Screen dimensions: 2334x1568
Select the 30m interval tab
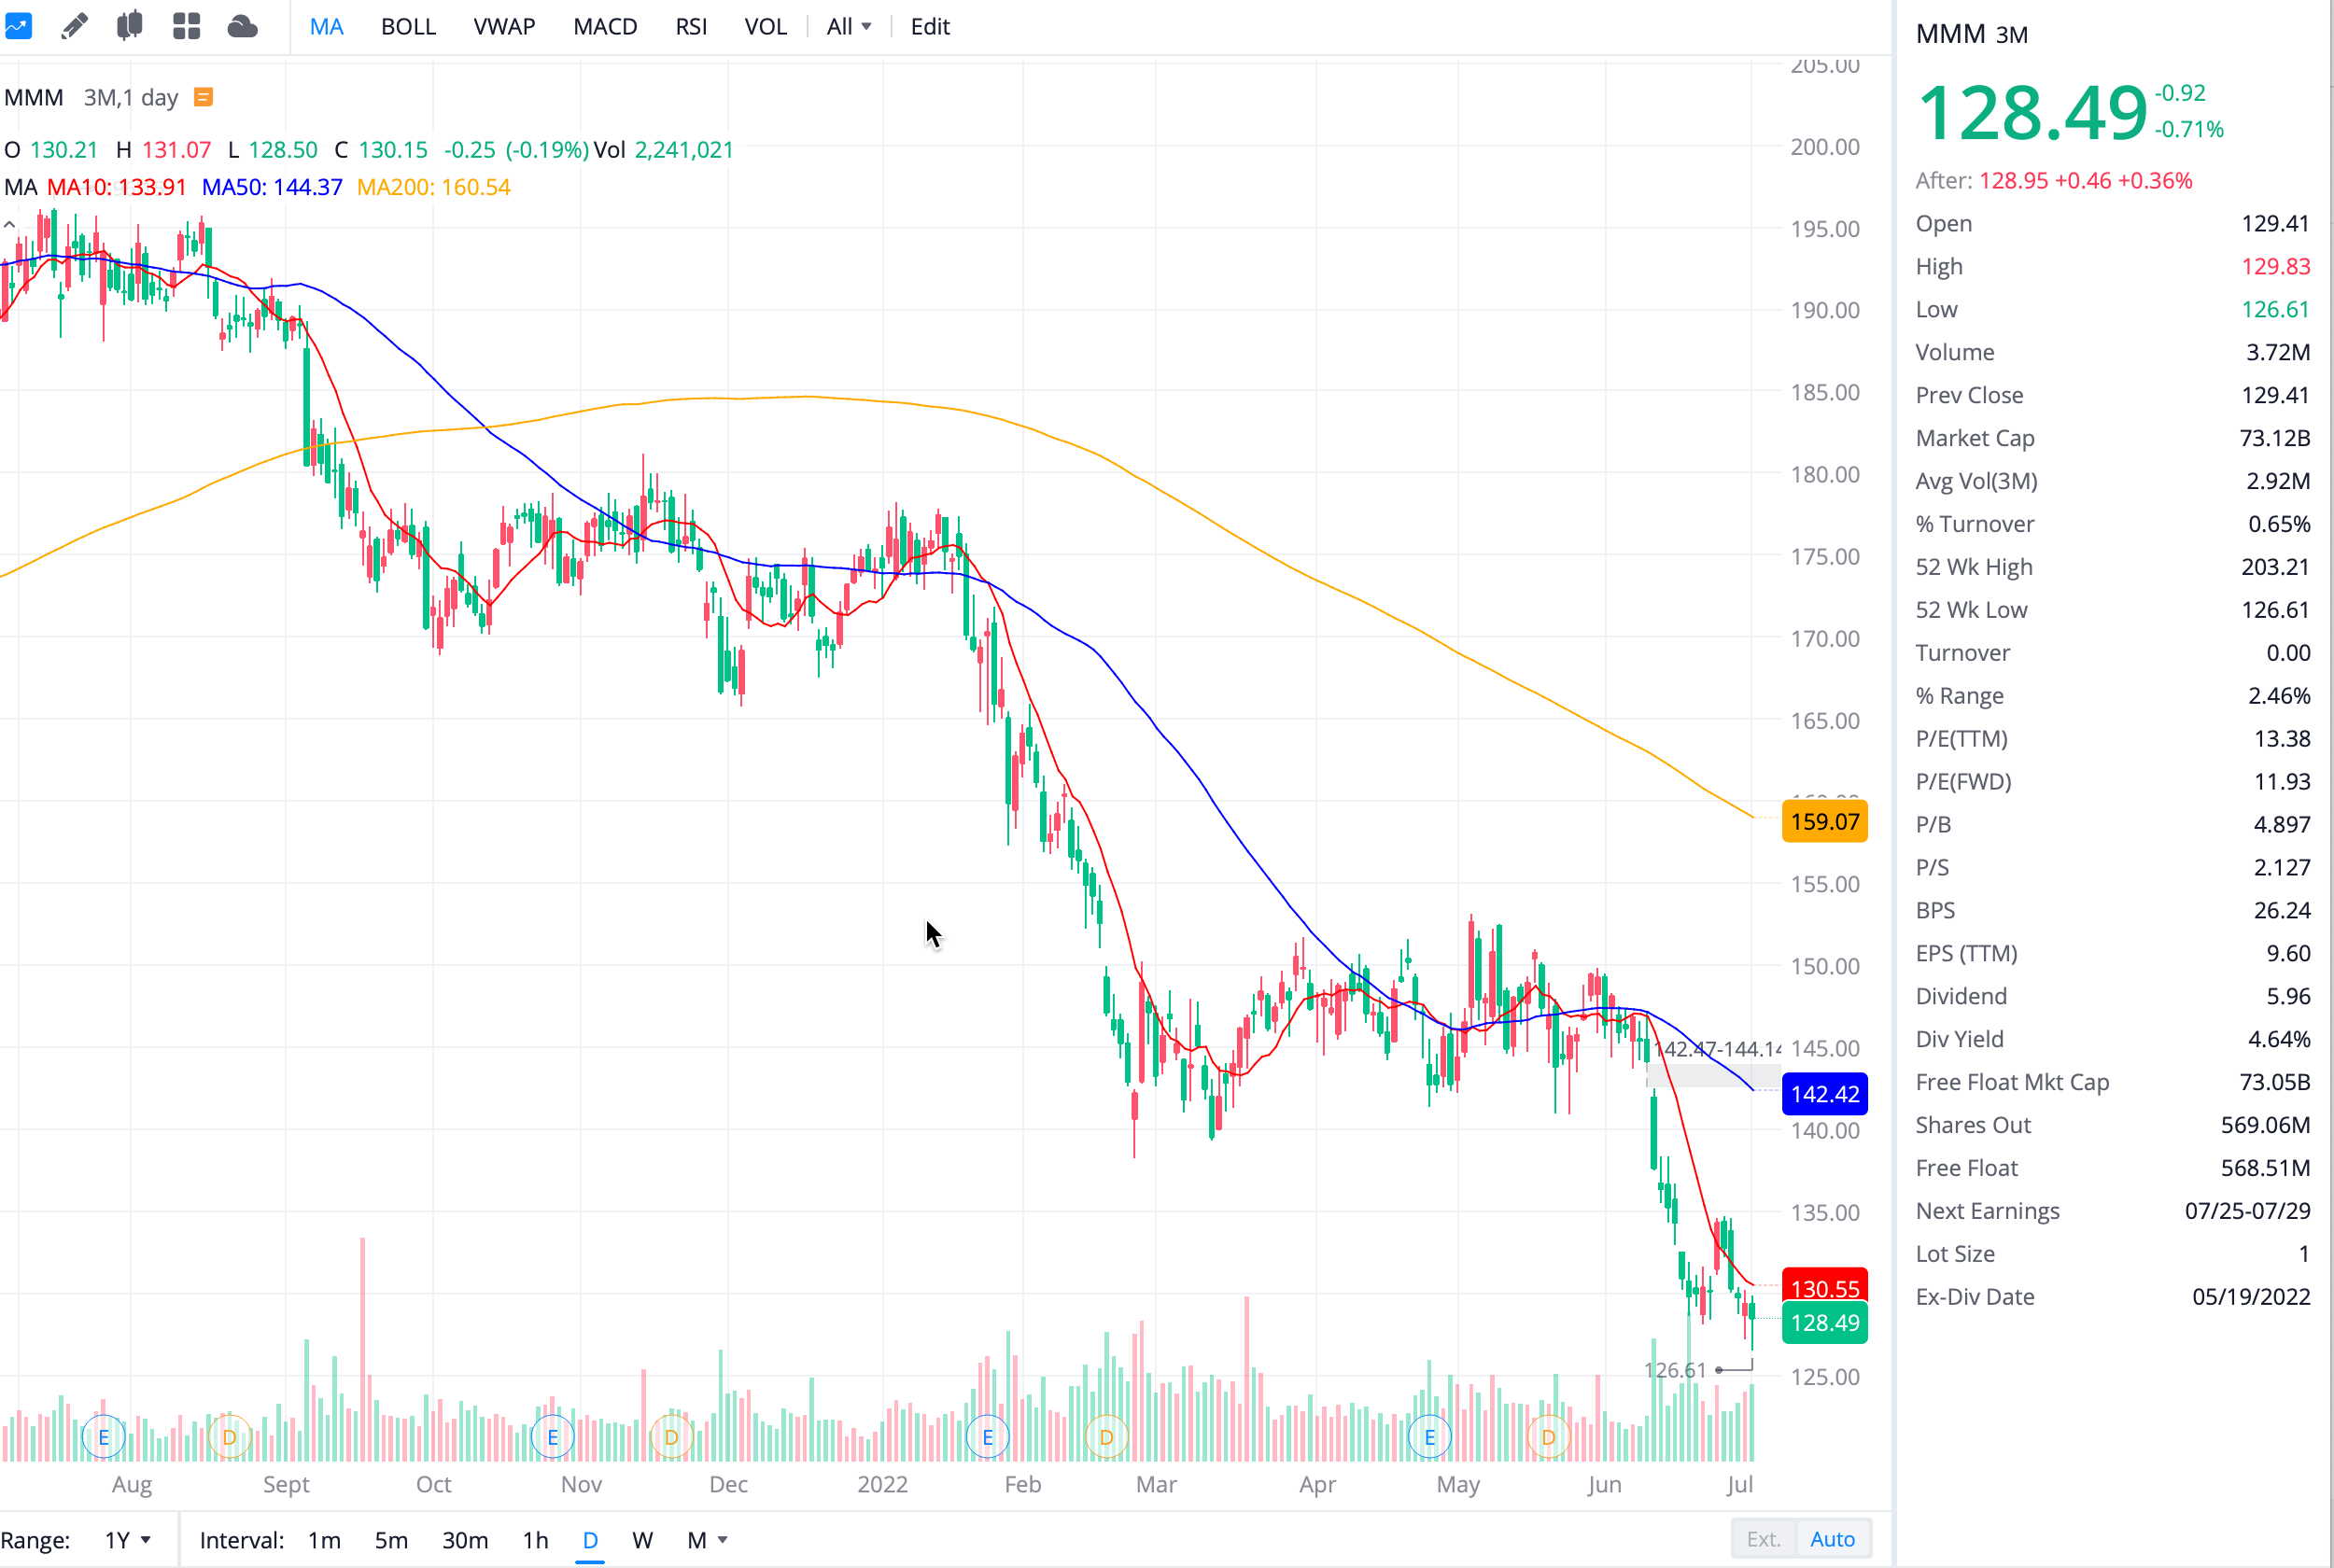coord(465,1540)
